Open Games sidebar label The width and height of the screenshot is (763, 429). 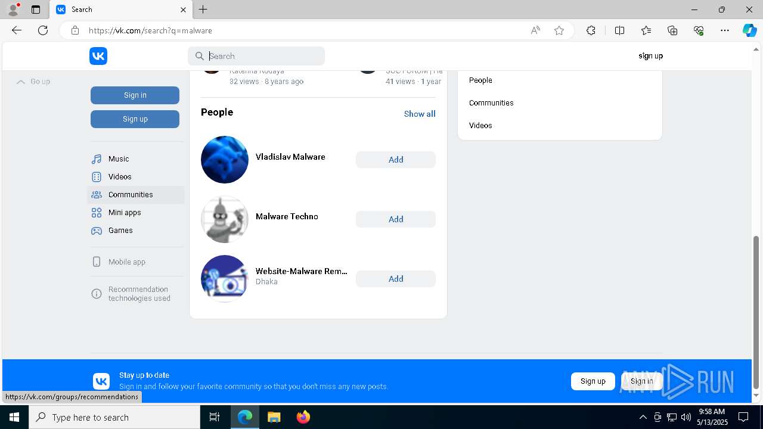pos(120,231)
